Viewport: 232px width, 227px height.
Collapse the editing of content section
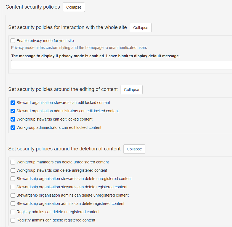pyautogui.click(x=132, y=90)
